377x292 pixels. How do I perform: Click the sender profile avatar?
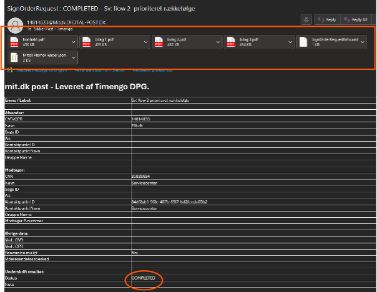pyautogui.click(x=16, y=24)
